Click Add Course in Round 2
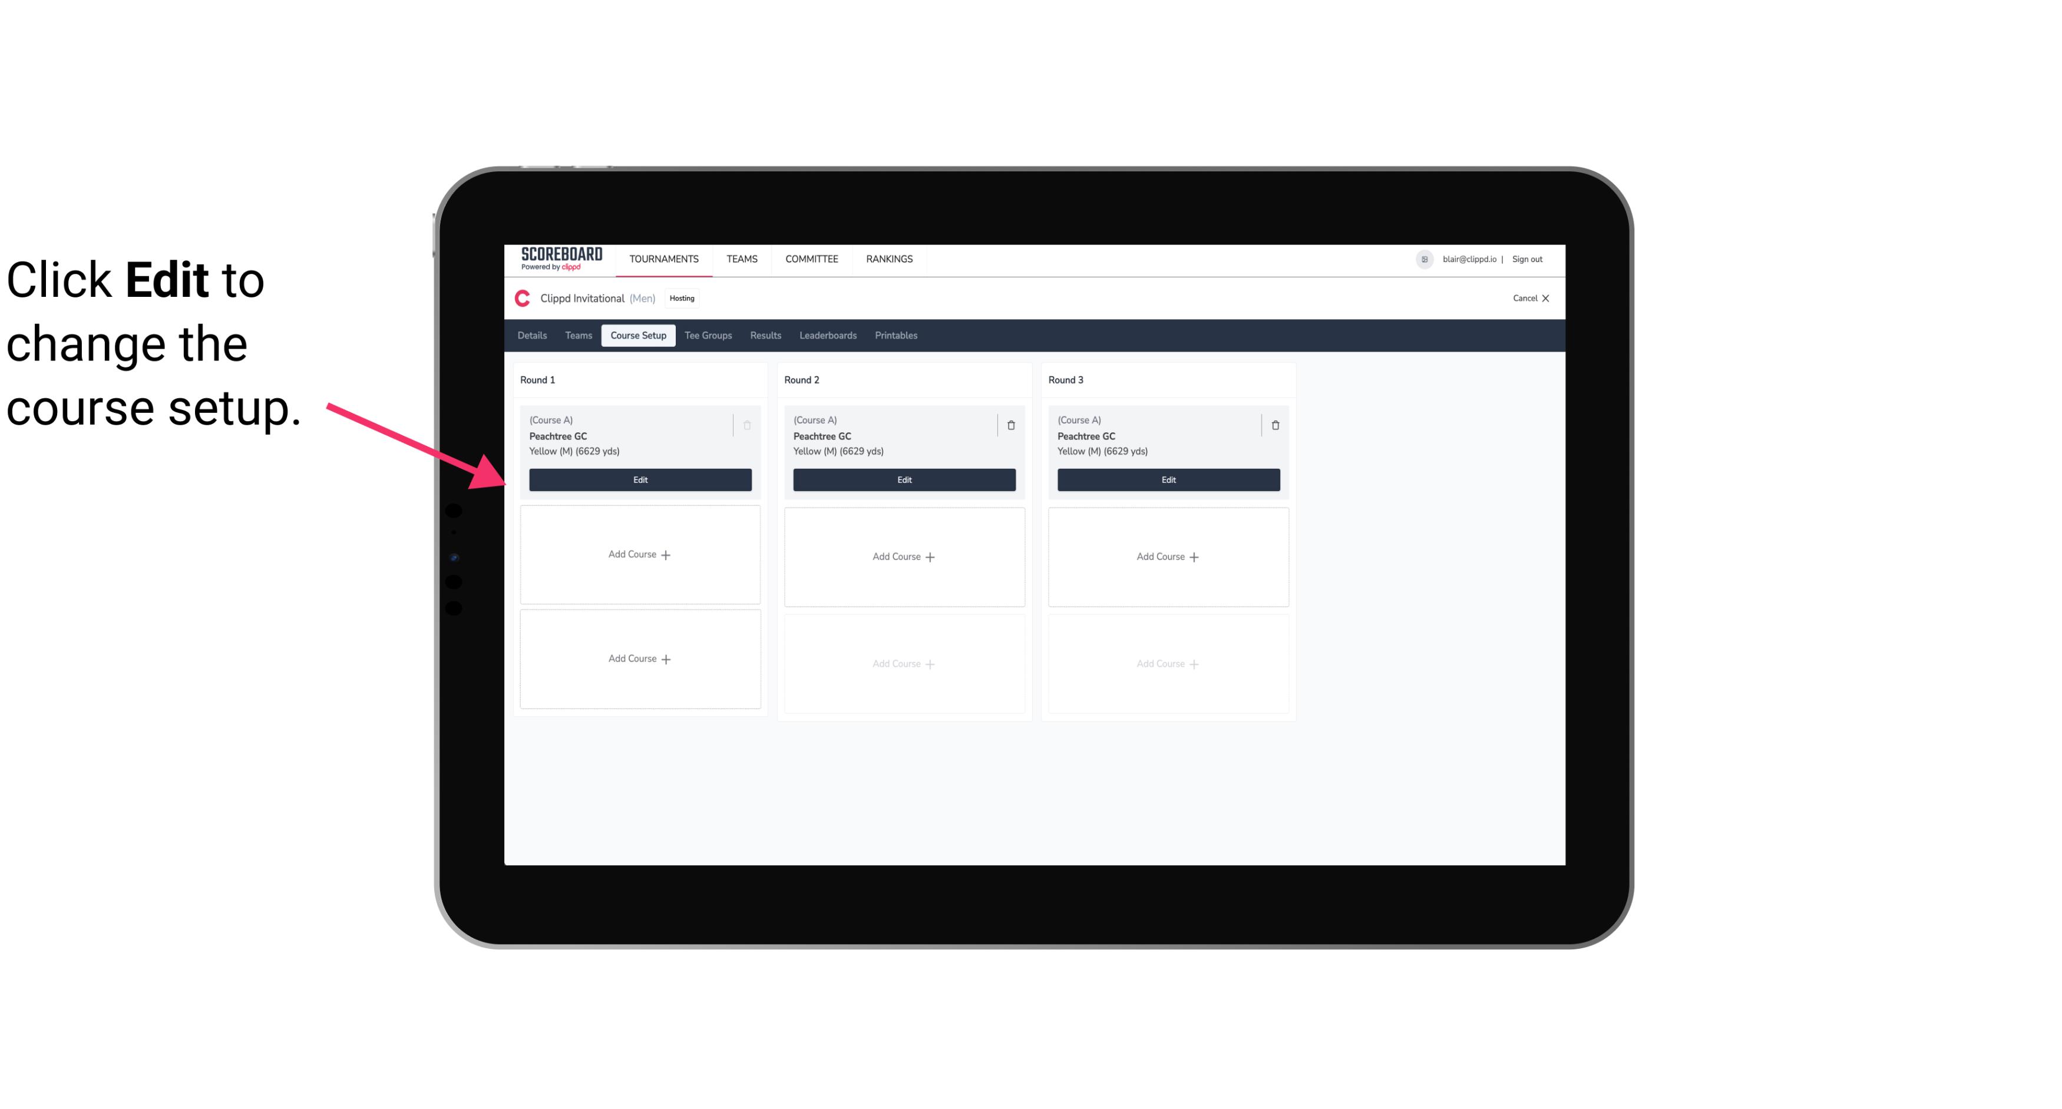The height and width of the screenshot is (1109, 2062). tap(904, 556)
